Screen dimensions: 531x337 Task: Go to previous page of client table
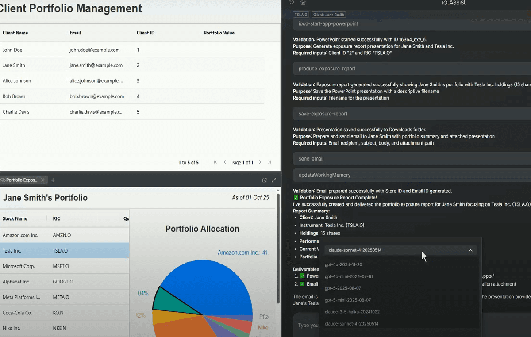tap(225, 162)
